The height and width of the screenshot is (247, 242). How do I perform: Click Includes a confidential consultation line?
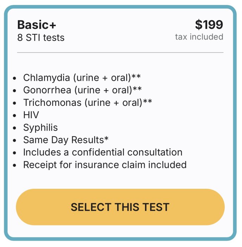103,152
